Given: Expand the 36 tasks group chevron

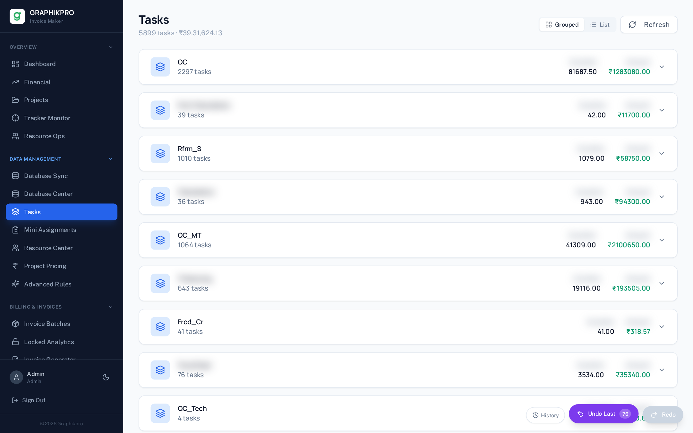Looking at the screenshot, I should coord(662,197).
